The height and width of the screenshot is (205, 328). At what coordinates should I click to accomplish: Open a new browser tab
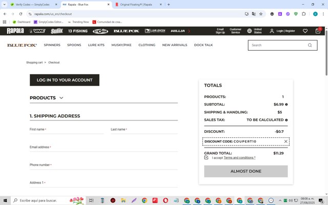(x=169, y=5)
